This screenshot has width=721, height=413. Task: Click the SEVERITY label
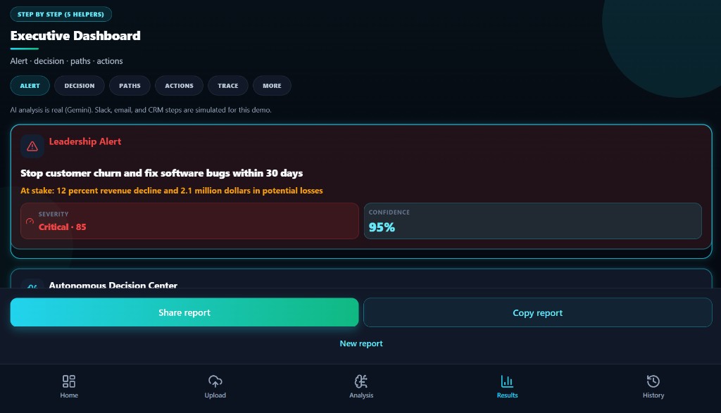[x=54, y=214]
